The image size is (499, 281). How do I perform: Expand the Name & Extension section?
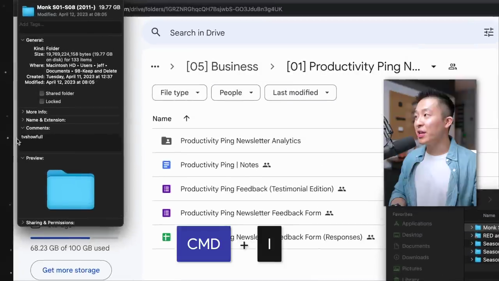point(23,120)
